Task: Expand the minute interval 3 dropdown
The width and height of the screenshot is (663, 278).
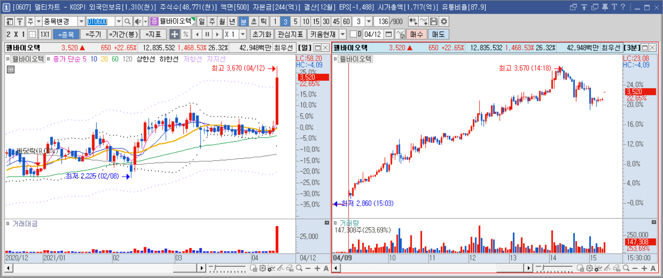Action: (x=369, y=21)
